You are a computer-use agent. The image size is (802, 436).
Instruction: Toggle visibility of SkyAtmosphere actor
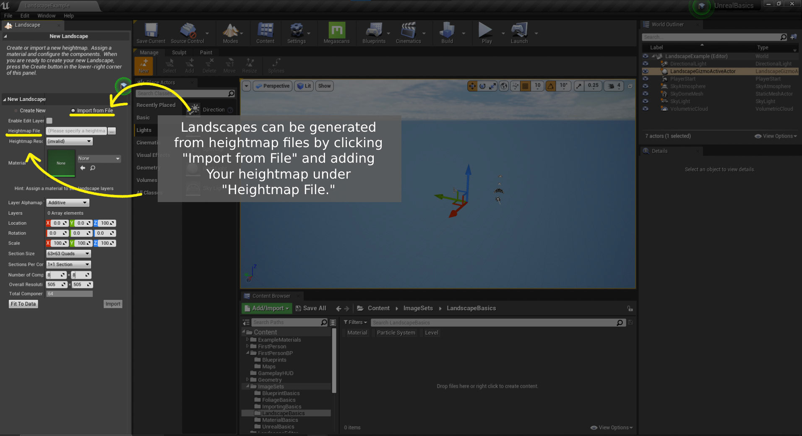(645, 86)
